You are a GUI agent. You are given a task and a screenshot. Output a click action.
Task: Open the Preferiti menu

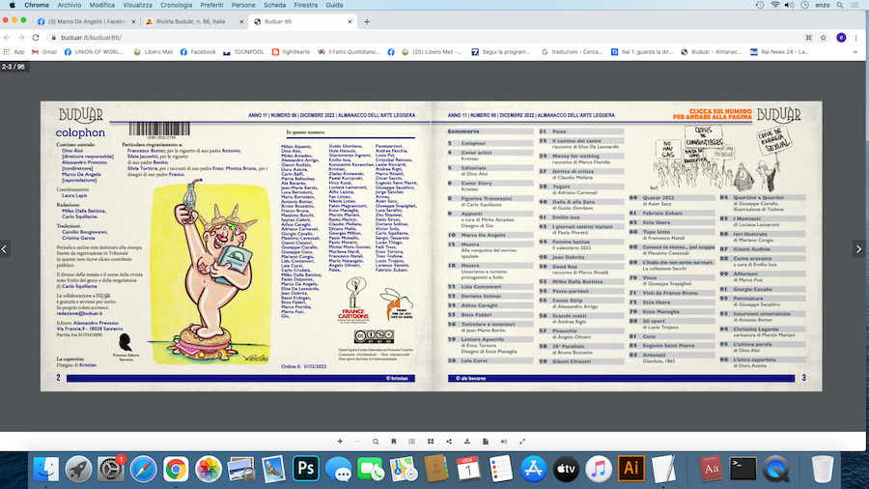coord(211,5)
